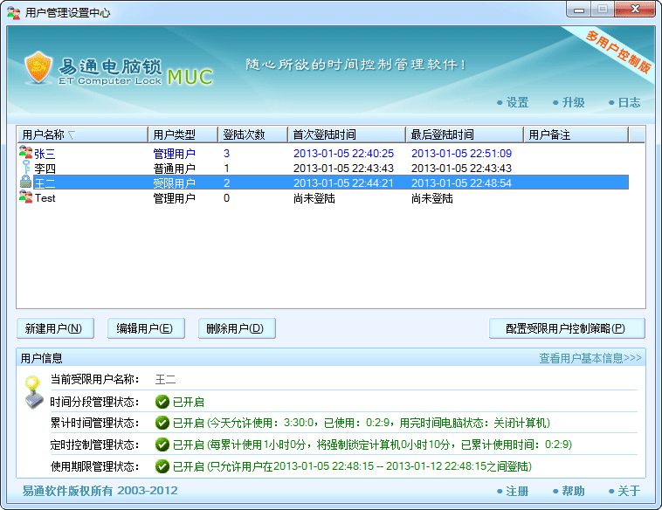Image resolution: width=662 pixels, height=510 pixels.
Task: Click 张三 admin user icon in list
Action: click(x=25, y=153)
